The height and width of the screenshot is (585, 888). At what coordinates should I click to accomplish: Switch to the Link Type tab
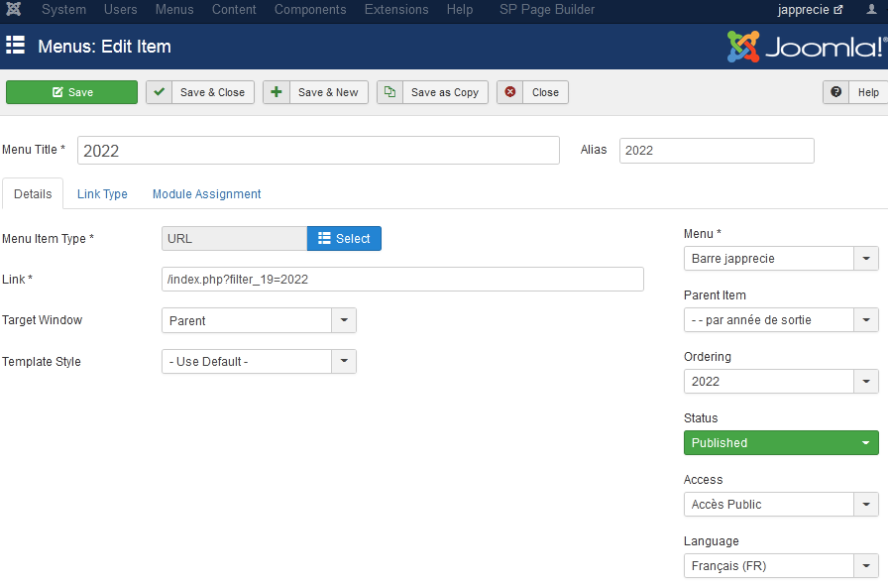click(102, 194)
